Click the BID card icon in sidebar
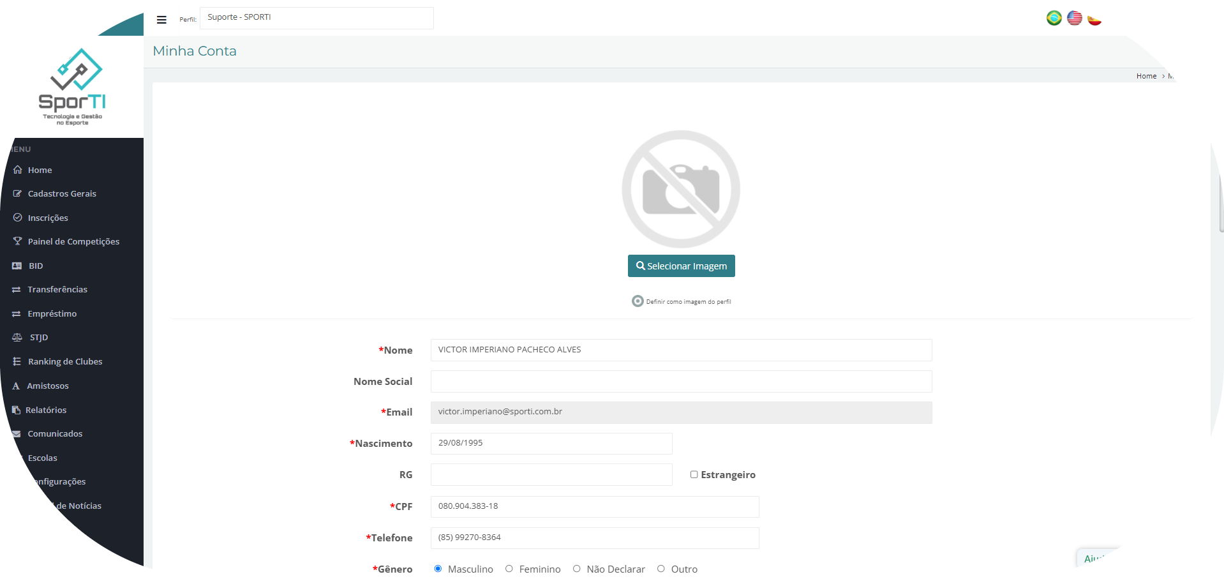This screenshot has width=1224, height=579. click(x=17, y=266)
